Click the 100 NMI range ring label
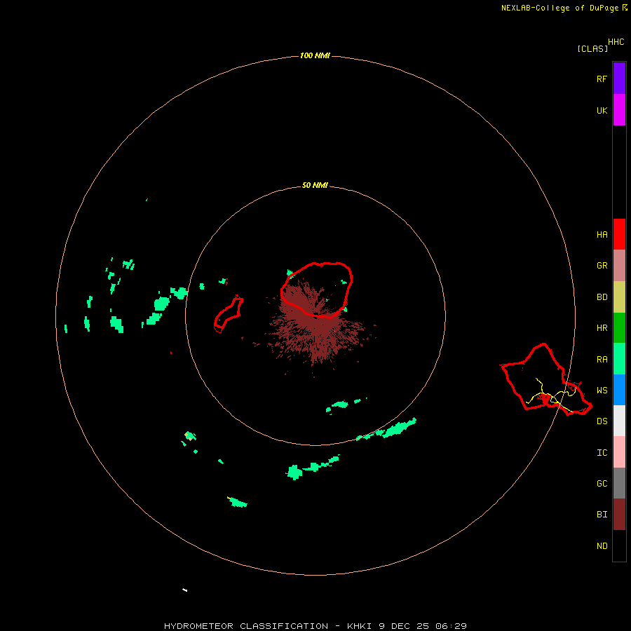Screen dimensions: 631x631 coord(315,55)
